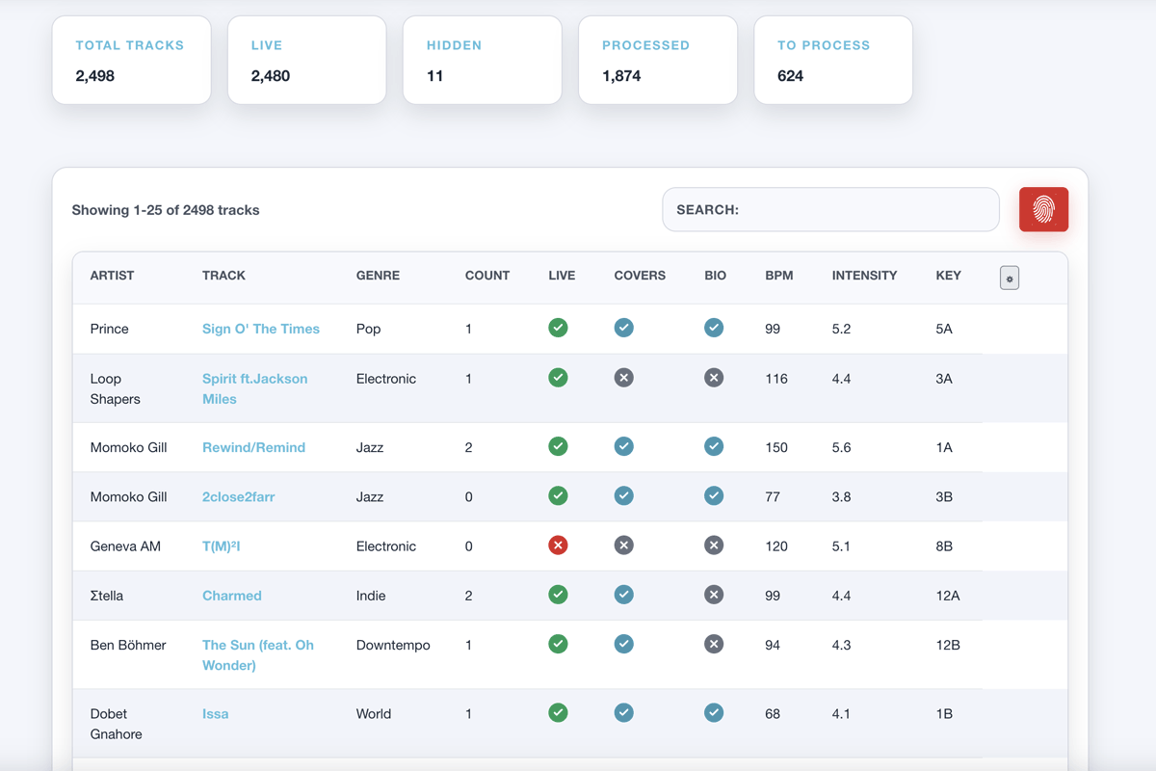1156x771 pixels.
Task: Open the Sign O' The Times track link
Action: click(x=261, y=329)
